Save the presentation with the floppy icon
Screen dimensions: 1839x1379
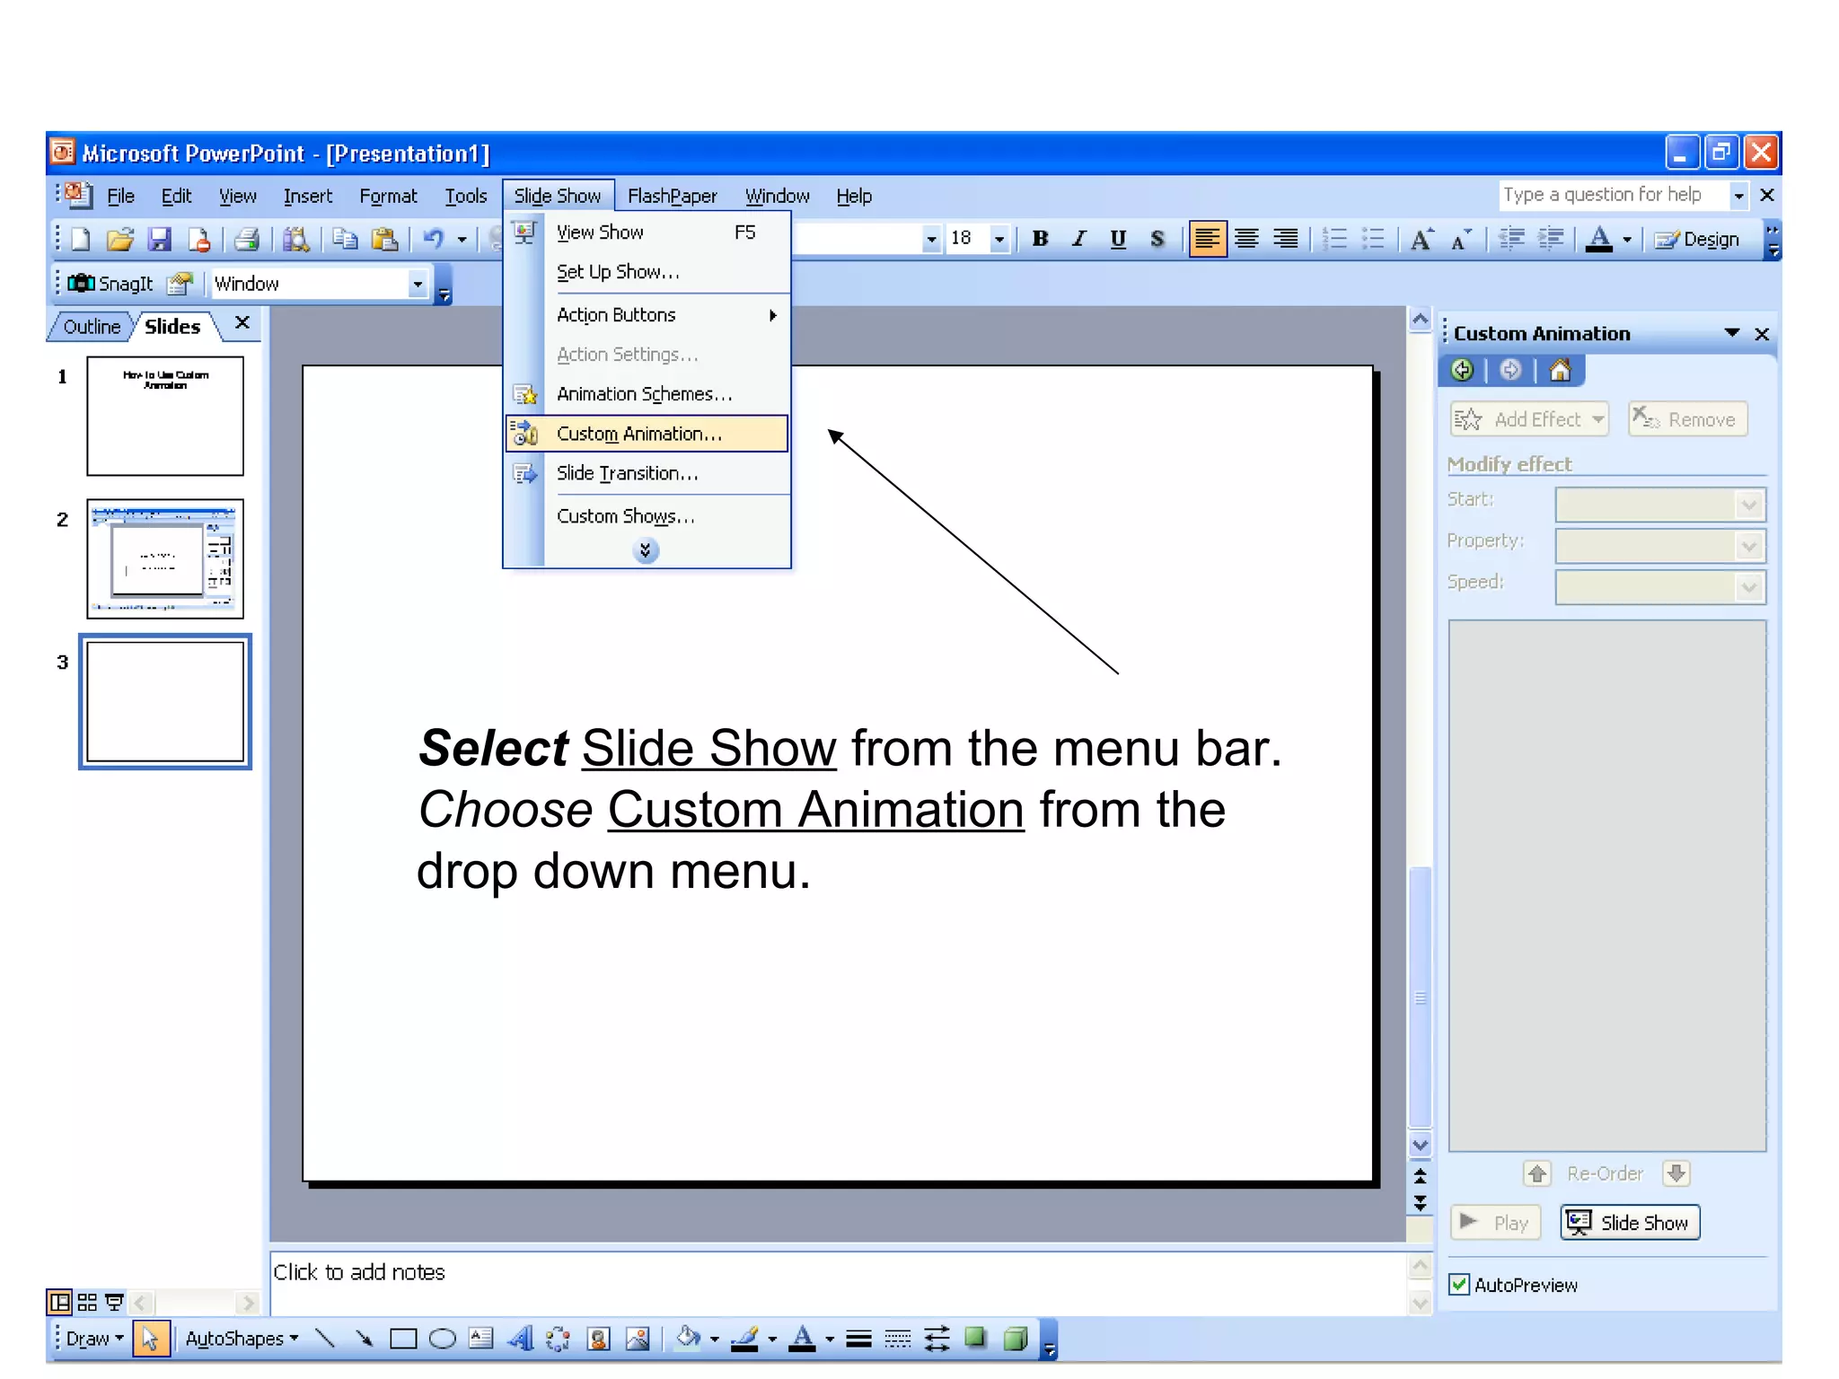coord(160,239)
